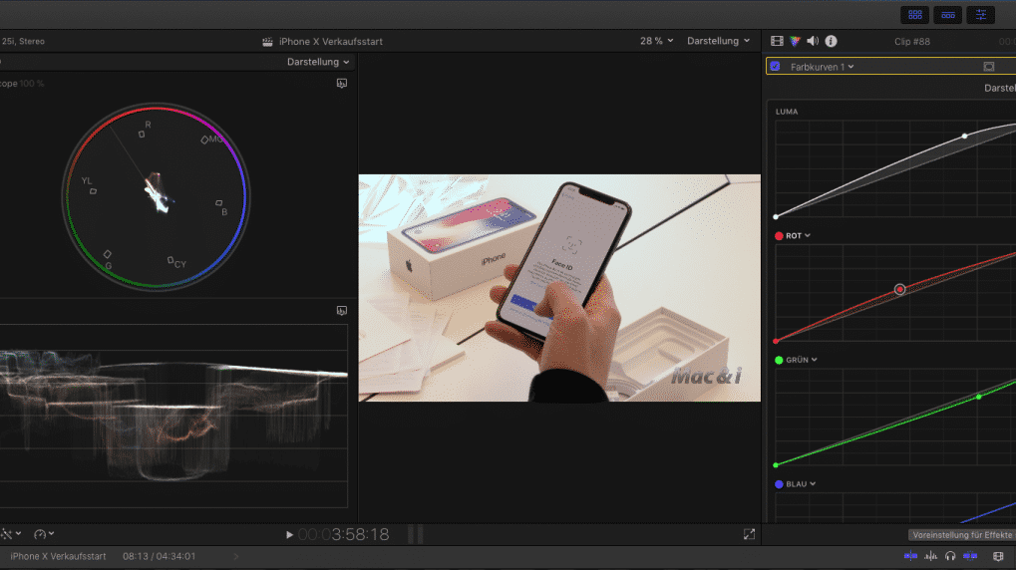Image resolution: width=1016 pixels, height=570 pixels.
Task: Open the Farbkurven 1 correction dropdown
Action: pyautogui.click(x=822, y=67)
